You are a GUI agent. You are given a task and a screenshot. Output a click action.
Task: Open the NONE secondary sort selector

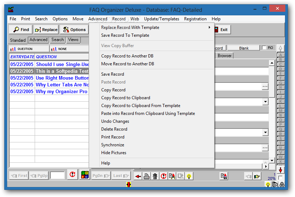pos(69,49)
